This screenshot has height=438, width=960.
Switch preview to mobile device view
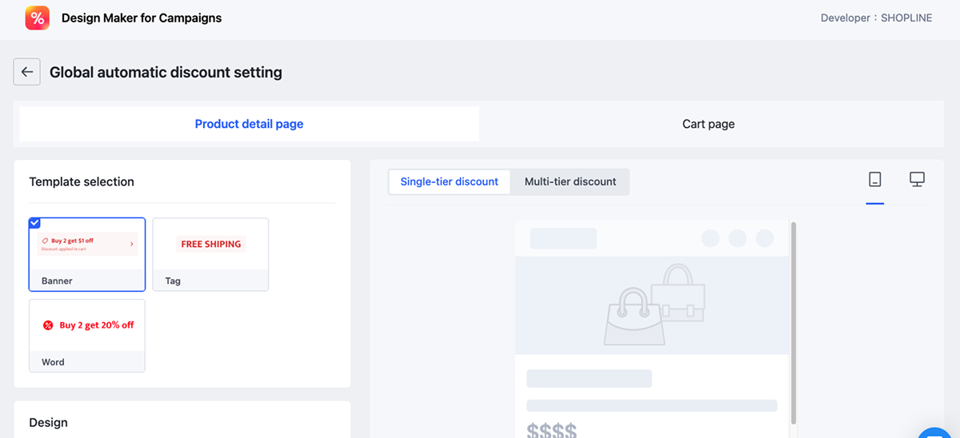[x=875, y=180]
